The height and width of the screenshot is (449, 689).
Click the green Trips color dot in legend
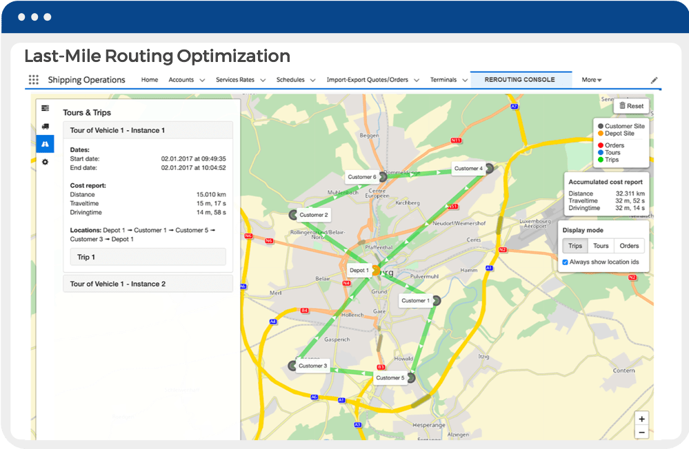(x=601, y=159)
